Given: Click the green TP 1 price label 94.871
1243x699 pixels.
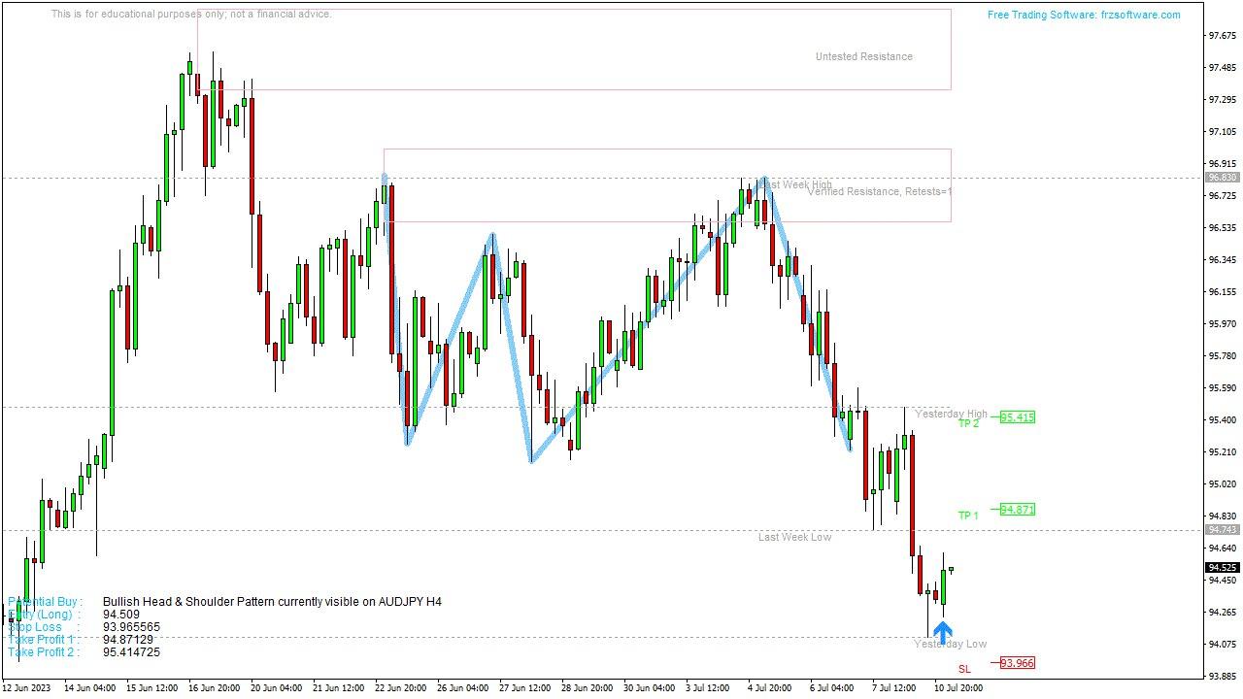Looking at the screenshot, I should click(1017, 509).
